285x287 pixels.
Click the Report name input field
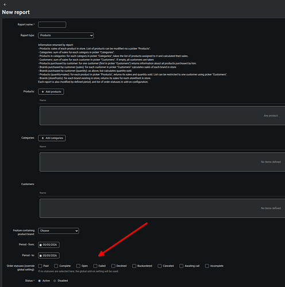[x=52, y=25]
